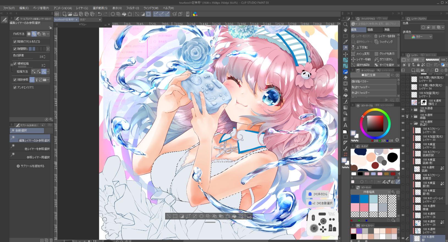Select the Fill bucket tool
The image size is (448, 242).
(345, 96)
